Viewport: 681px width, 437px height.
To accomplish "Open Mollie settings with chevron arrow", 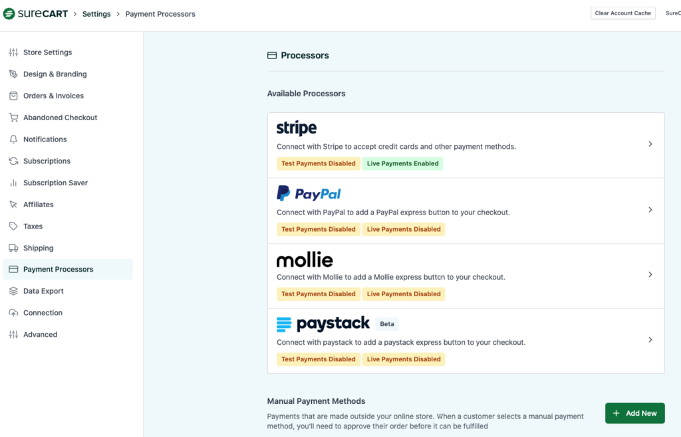I will pos(650,274).
